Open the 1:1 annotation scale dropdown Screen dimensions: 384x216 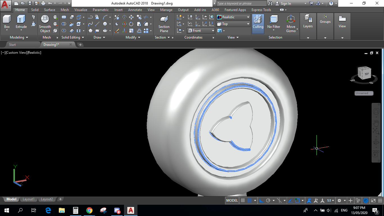pos(330,201)
